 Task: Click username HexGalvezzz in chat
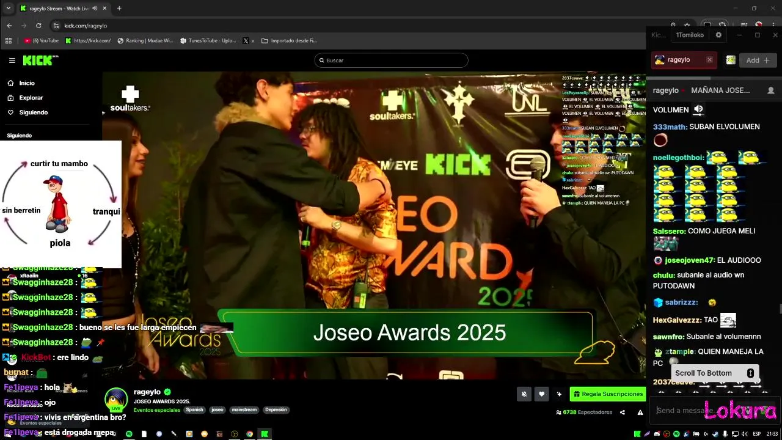[677, 320]
